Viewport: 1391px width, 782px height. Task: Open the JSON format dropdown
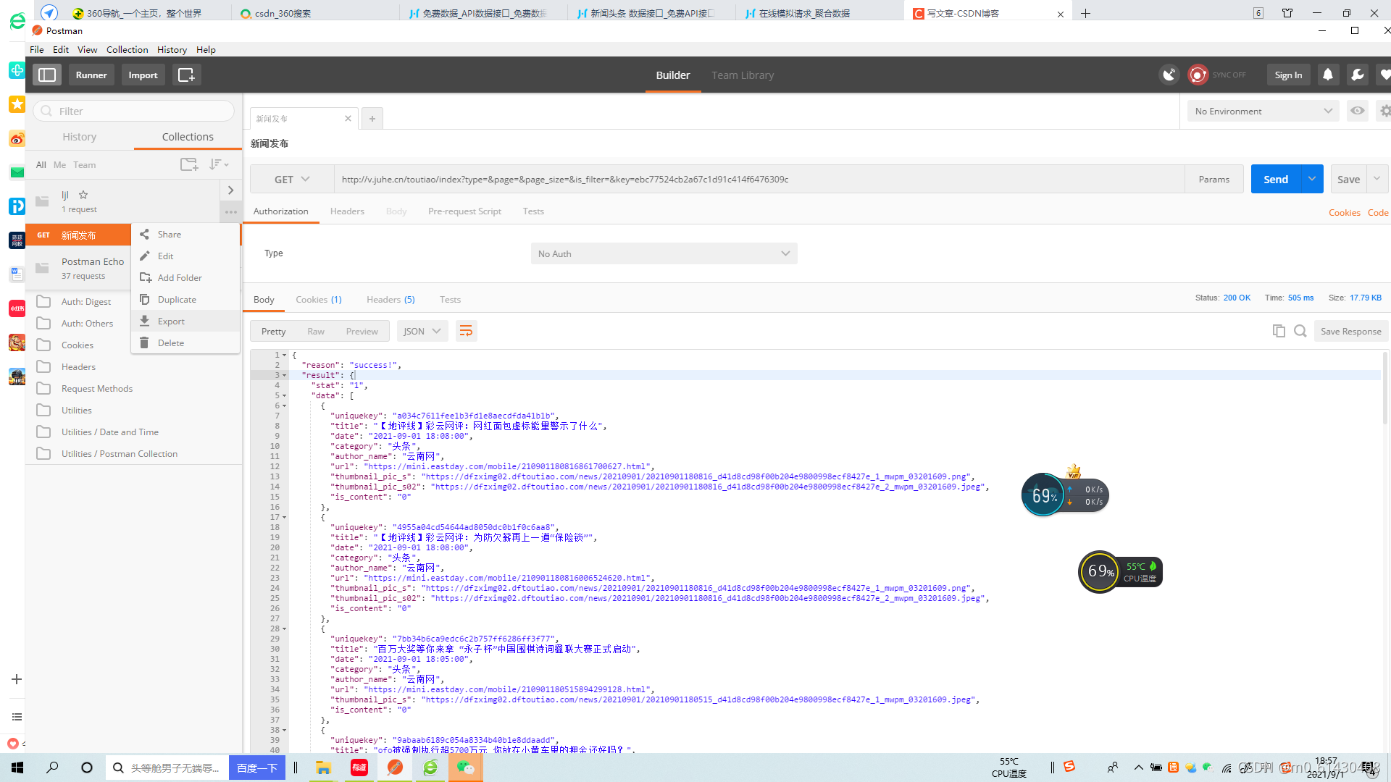(x=422, y=330)
